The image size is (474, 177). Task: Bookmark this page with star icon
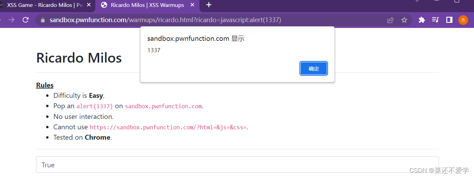tap(404, 20)
